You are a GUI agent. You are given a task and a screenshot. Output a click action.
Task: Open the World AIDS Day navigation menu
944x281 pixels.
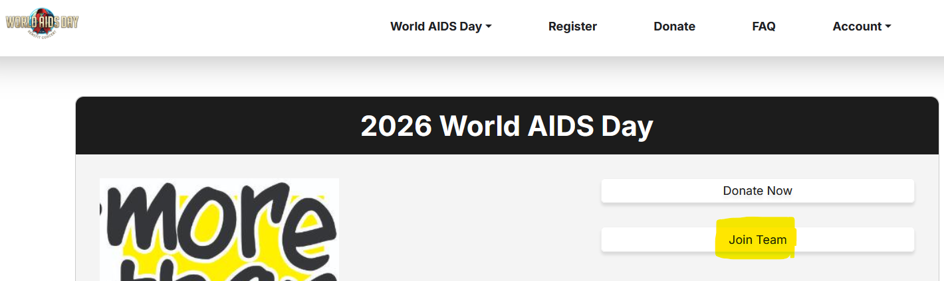point(441,27)
